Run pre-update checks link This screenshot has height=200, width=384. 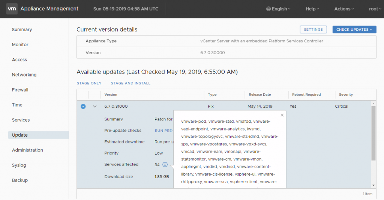pos(164,131)
